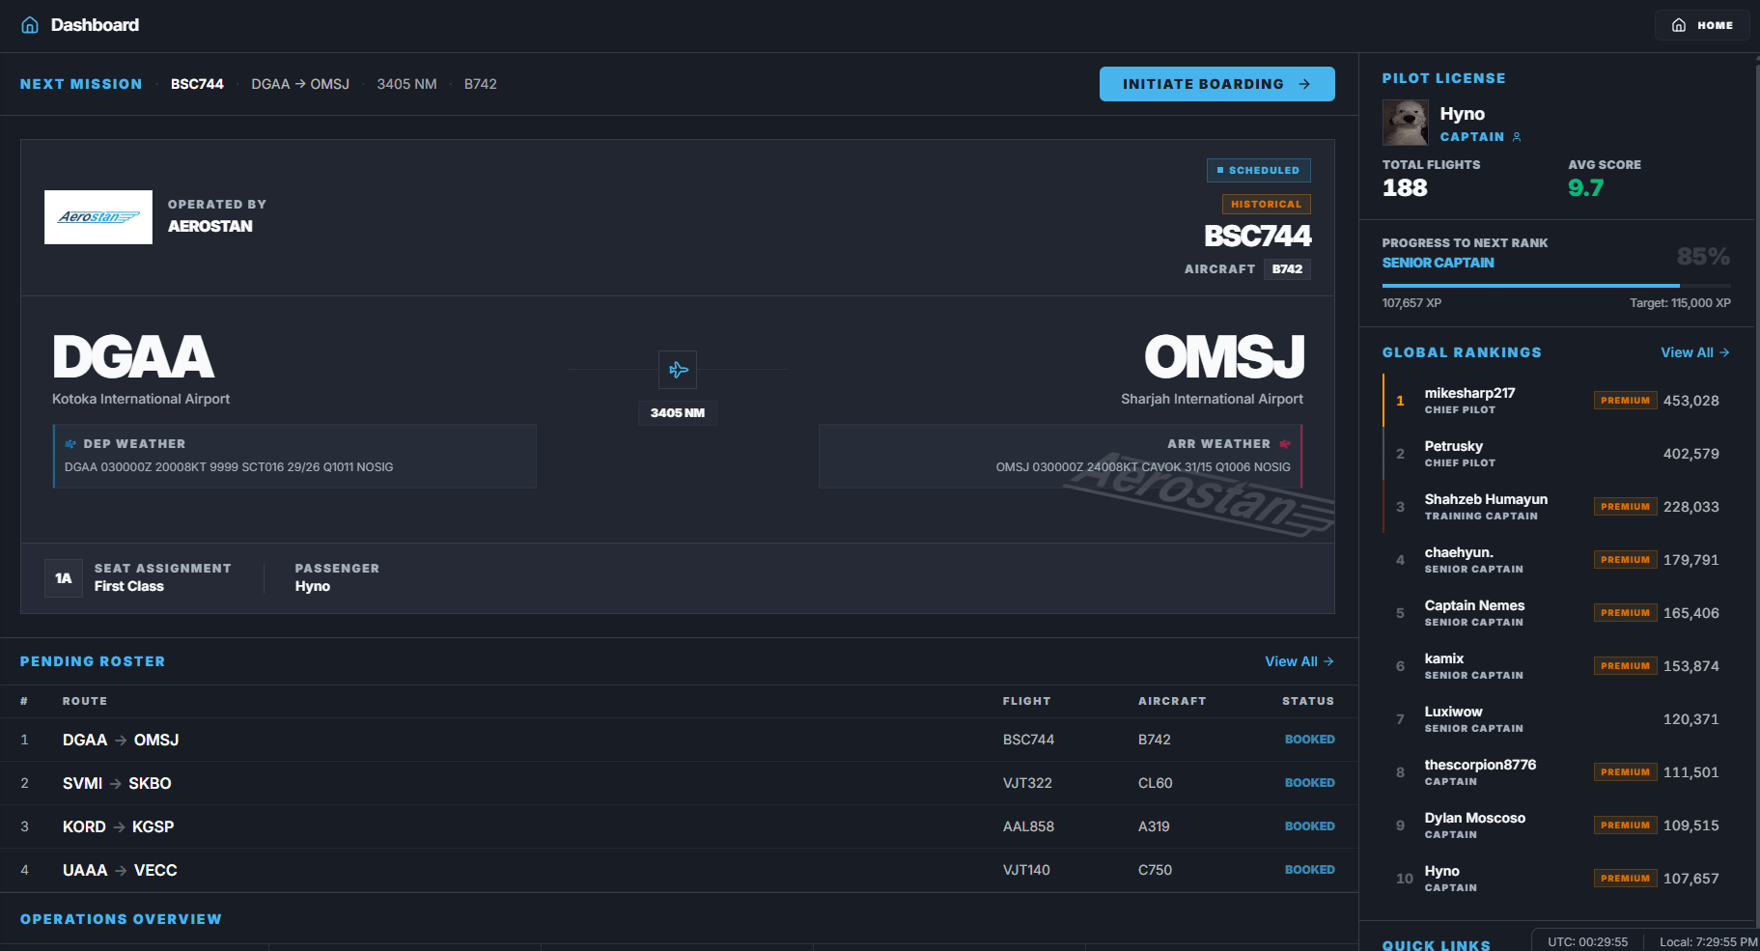Open Dylan Moscoso ranking entry
This screenshot has width=1760, height=951.
(1556, 825)
